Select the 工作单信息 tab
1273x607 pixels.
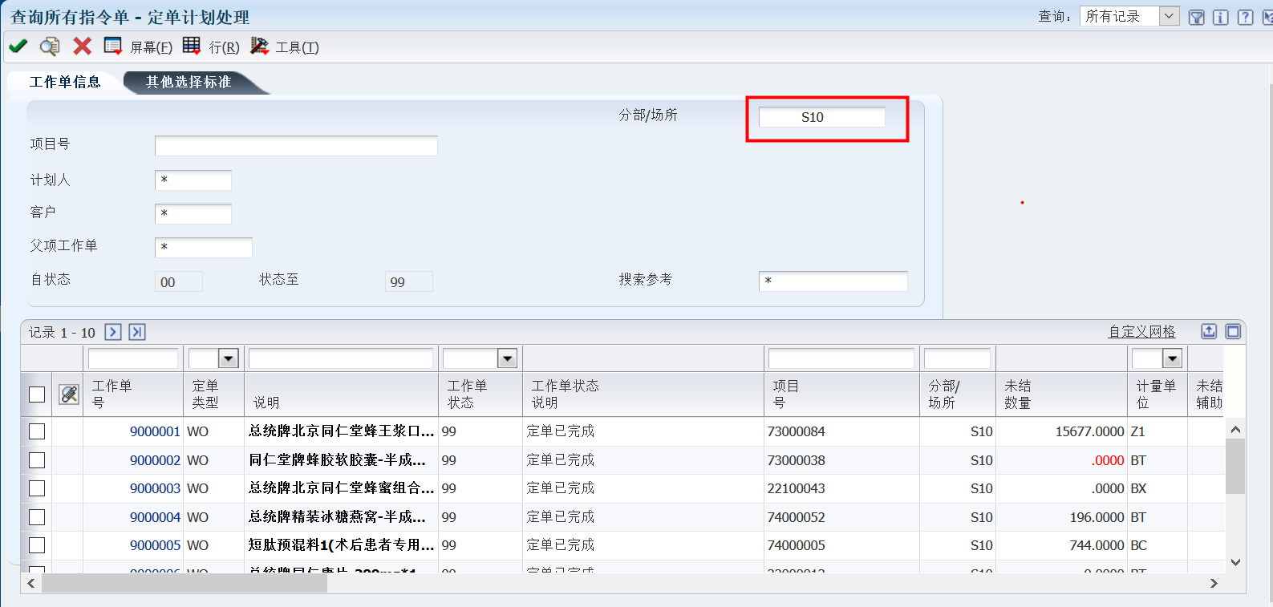coord(65,82)
